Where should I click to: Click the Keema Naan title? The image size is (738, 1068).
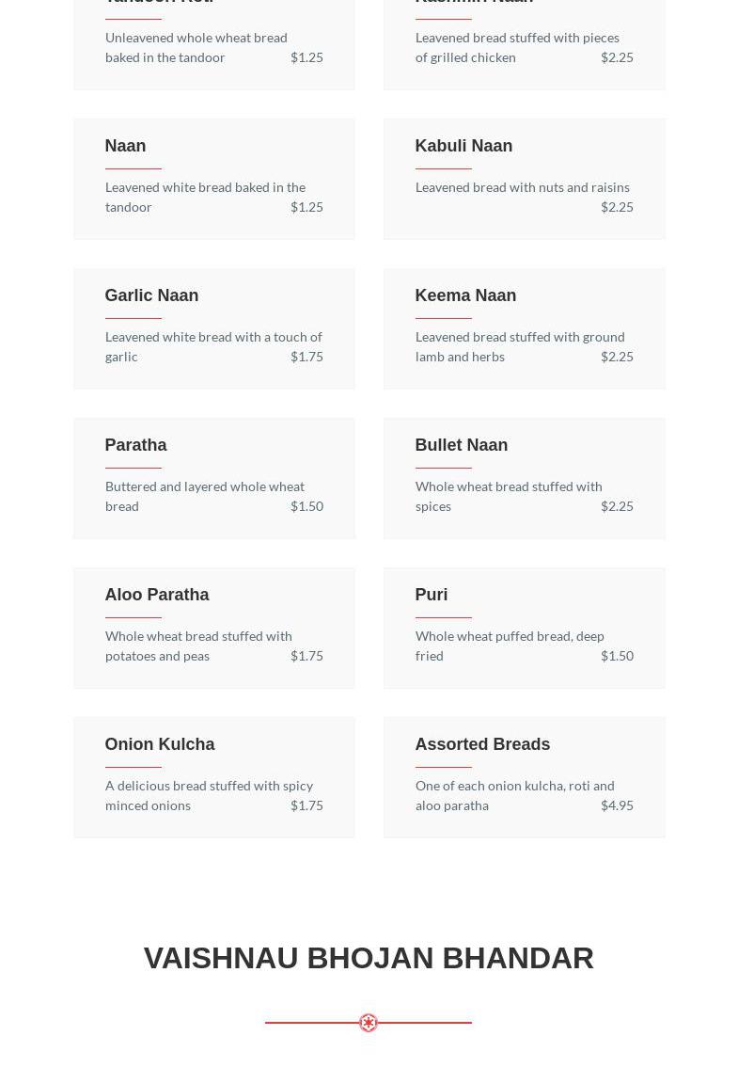pyautogui.click(x=465, y=295)
